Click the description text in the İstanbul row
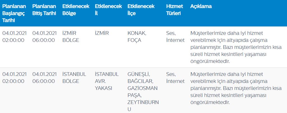This screenshot has width=287, height=113. tap(236, 88)
